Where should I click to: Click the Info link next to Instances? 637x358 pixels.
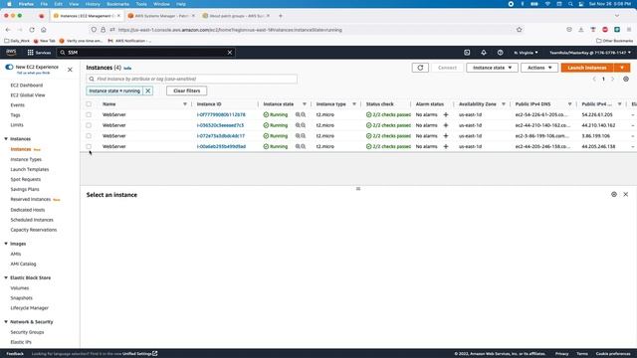click(x=127, y=69)
